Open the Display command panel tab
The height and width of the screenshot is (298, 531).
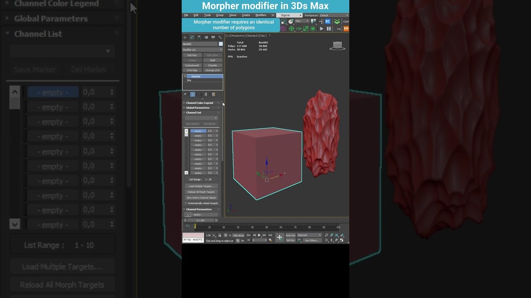click(x=213, y=37)
